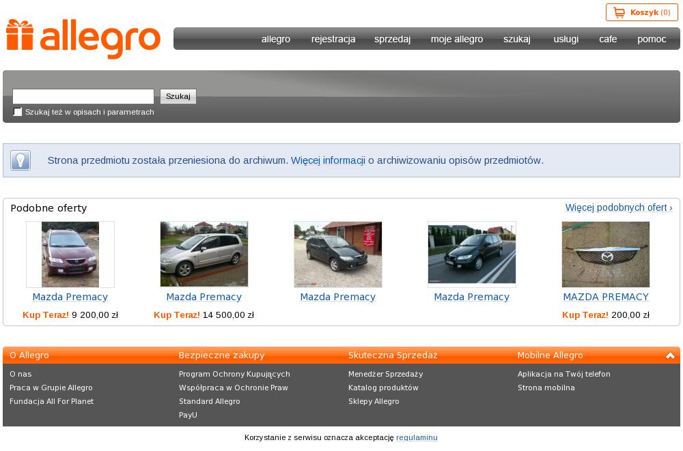Click the Skuteczna Sprzedaż footer heading
Viewport: 683px width, 451px height.
[393, 355]
